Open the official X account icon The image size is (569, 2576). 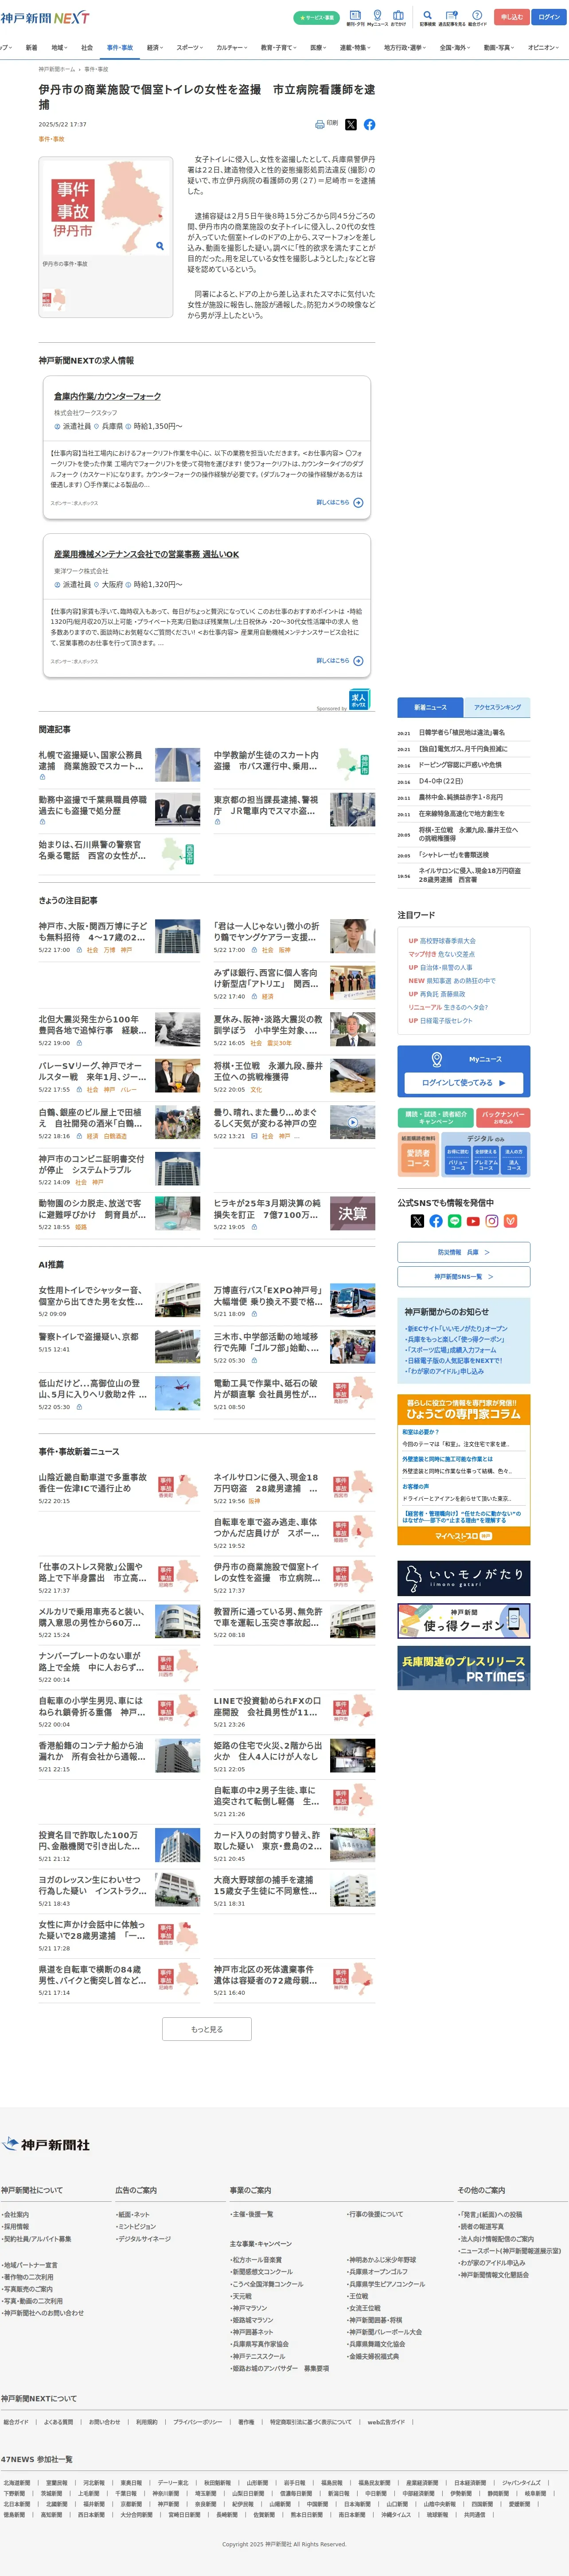(417, 1221)
